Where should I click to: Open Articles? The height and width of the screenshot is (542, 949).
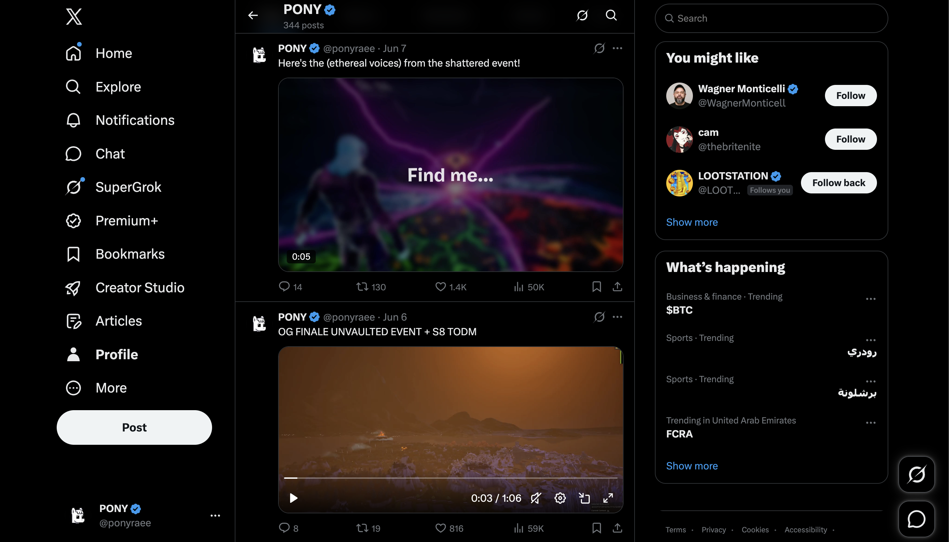104,321
